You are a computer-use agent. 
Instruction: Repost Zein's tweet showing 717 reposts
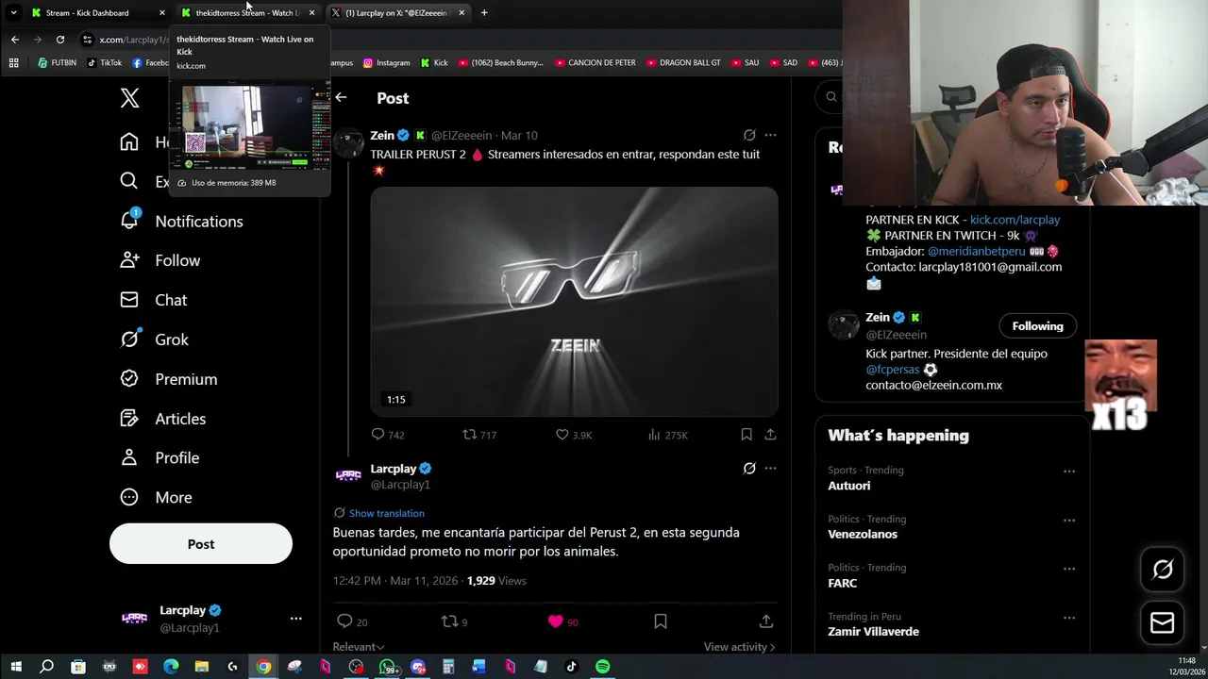[478, 435]
